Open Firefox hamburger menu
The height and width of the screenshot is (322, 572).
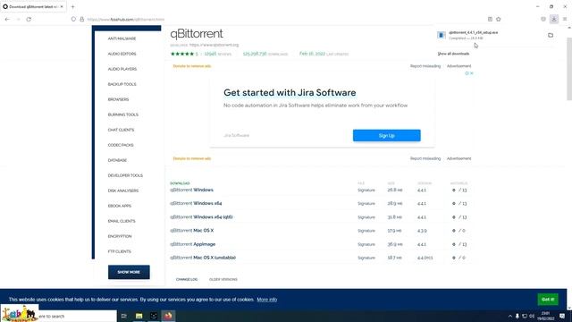[565, 19]
